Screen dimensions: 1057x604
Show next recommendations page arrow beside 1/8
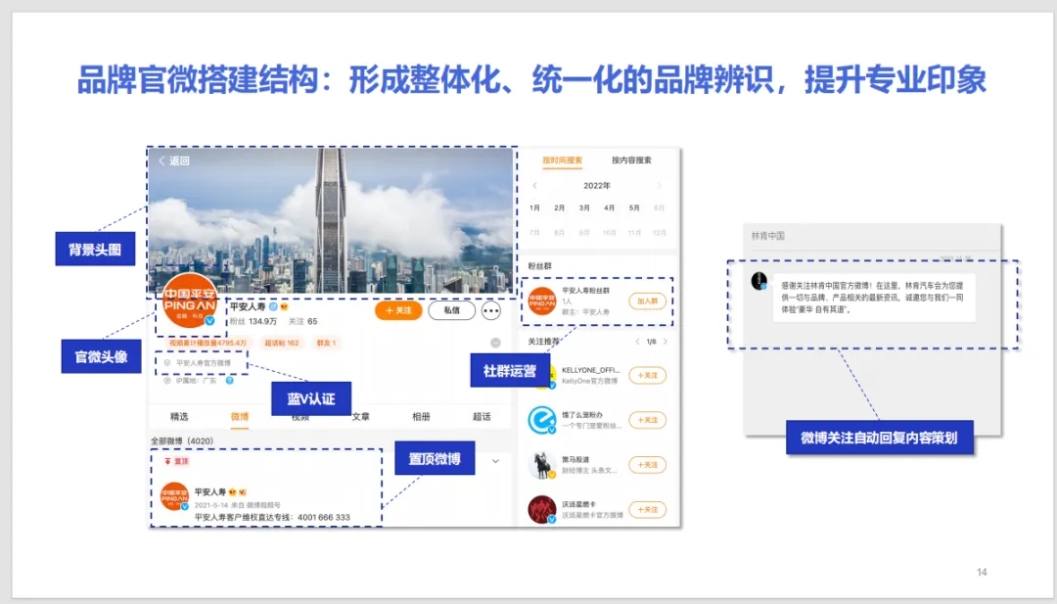666,342
